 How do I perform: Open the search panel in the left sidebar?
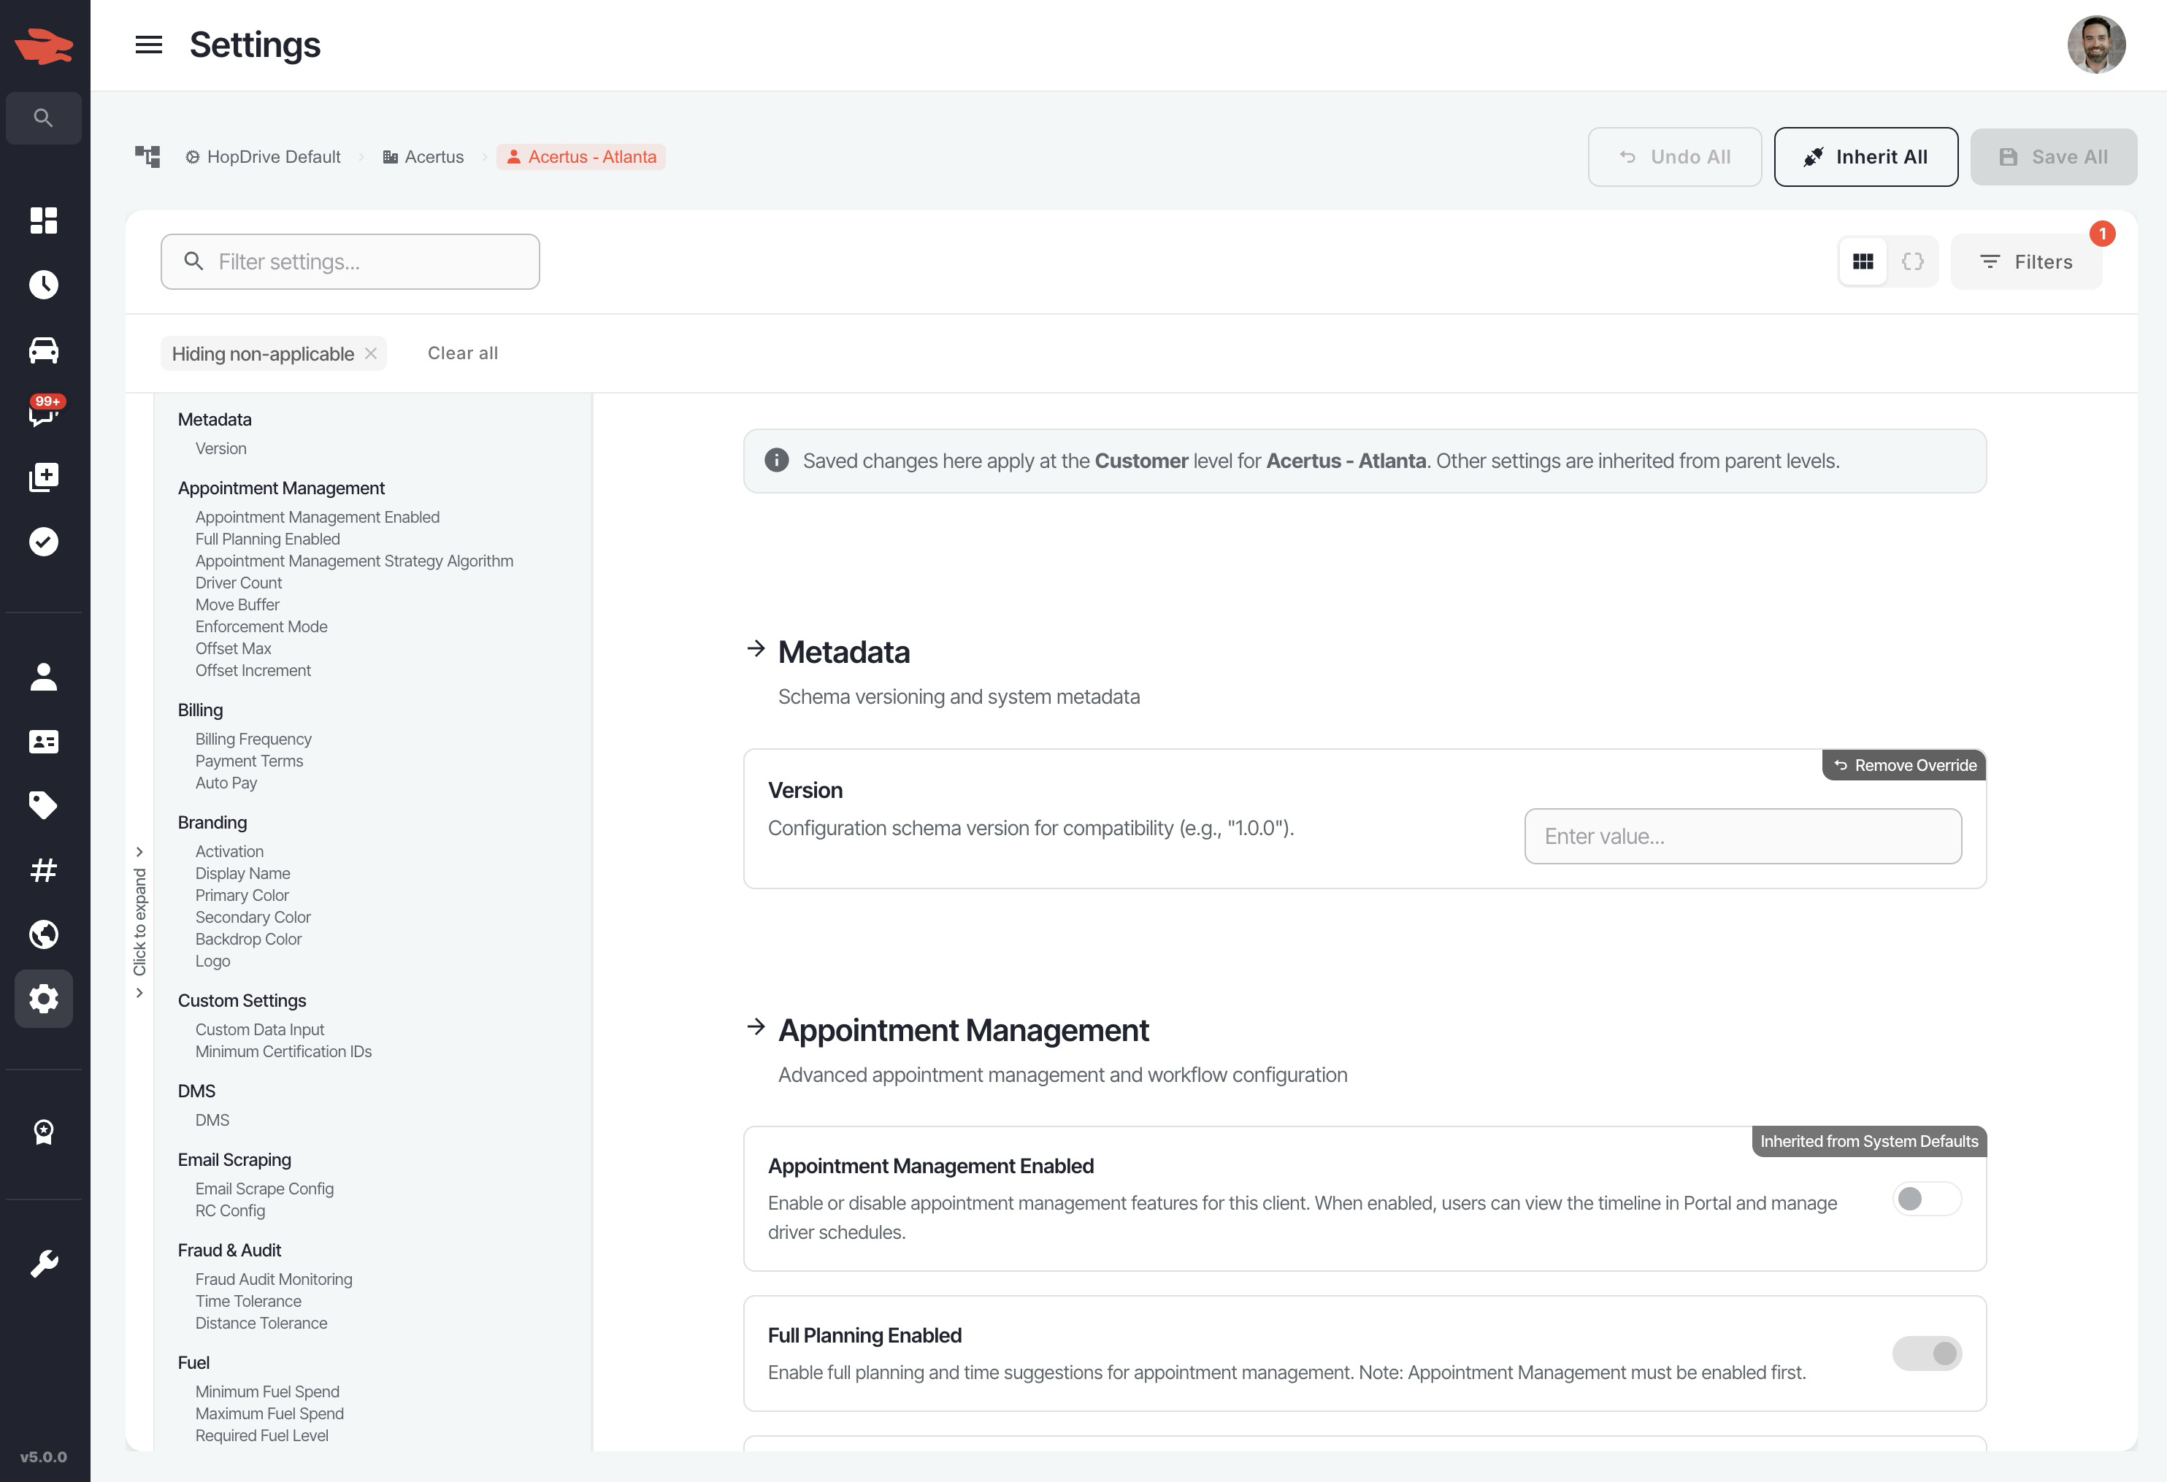pyautogui.click(x=43, y=118)
